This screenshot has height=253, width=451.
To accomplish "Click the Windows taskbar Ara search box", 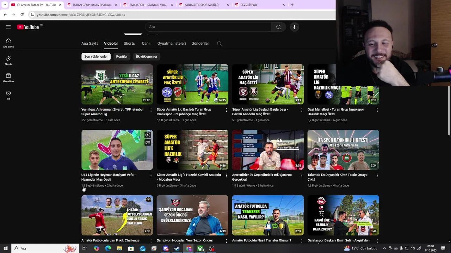I will tap(44, 248).
